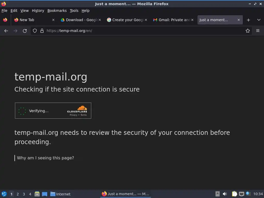Switch to workspace 4

tap(30, 194)
